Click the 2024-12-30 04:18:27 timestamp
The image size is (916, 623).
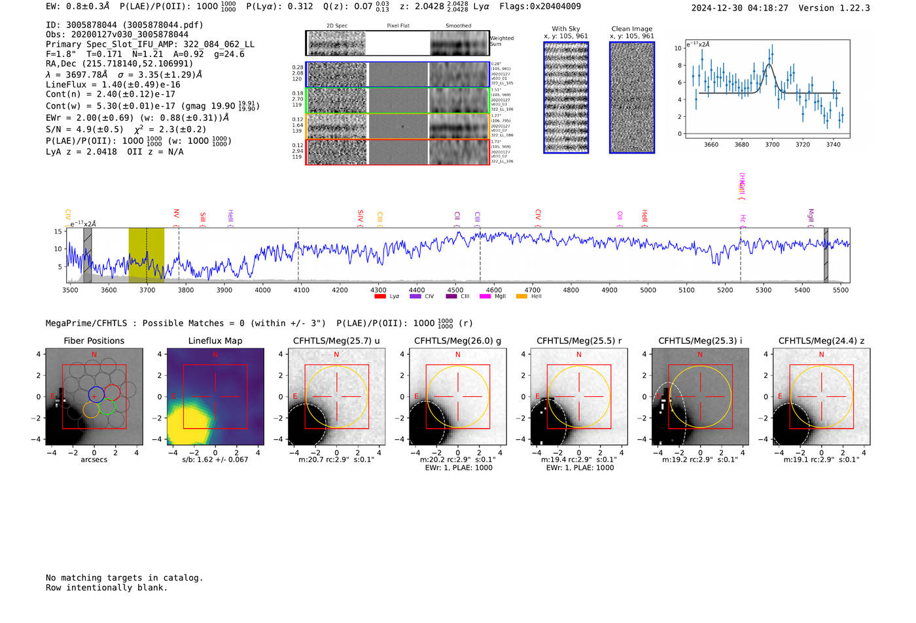(x=740, y=8)
